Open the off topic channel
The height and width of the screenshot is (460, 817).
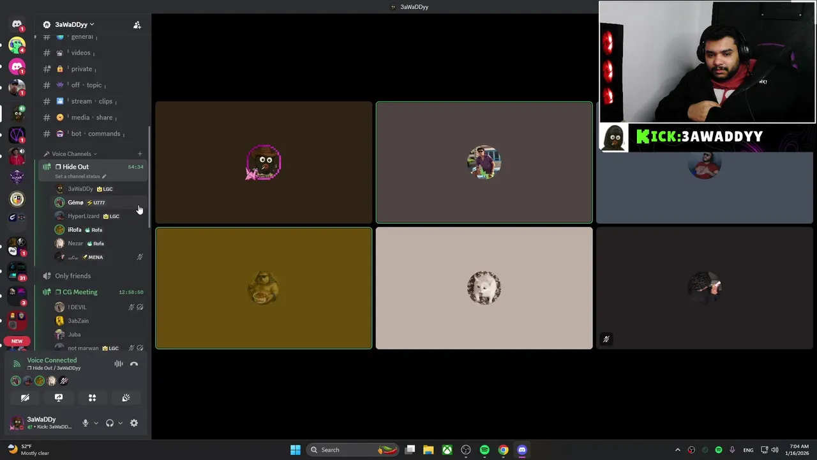[91, 85]
